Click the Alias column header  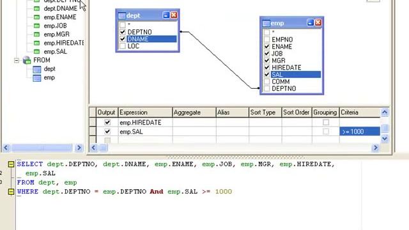(x=233, y=112)
